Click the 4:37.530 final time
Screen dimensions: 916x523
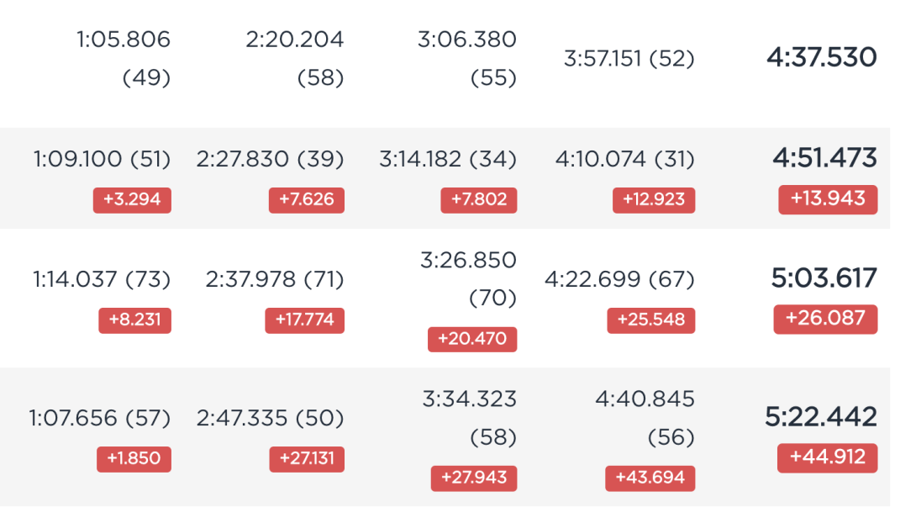pyautogui.click(x=821, y=57)
